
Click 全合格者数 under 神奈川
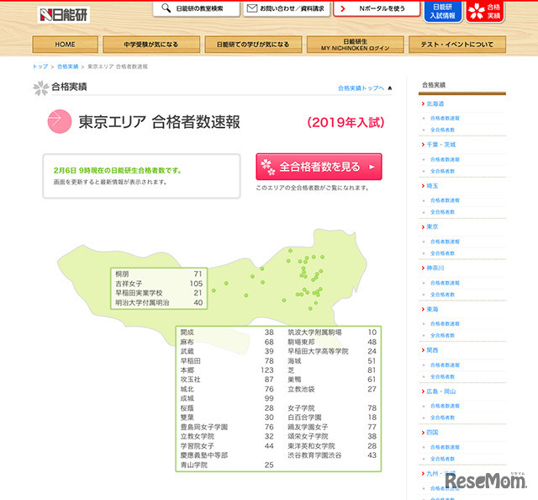coord(442,295)
